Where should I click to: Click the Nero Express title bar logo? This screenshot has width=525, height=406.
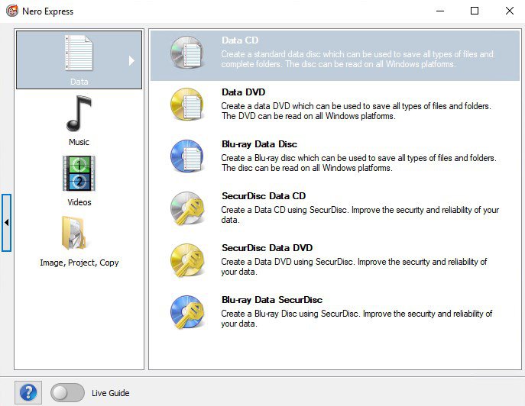[12, 11]
